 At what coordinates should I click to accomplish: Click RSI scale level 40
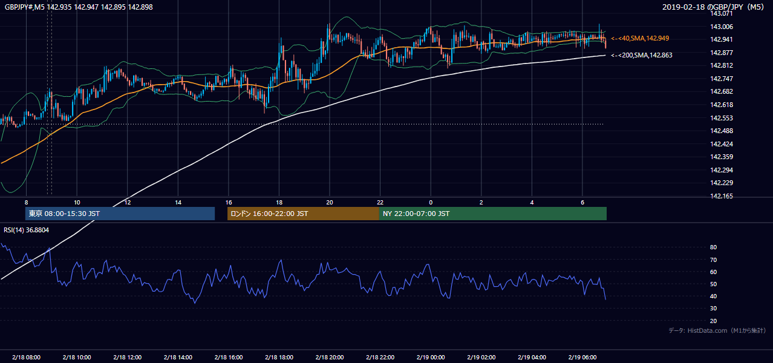point(713,296)
